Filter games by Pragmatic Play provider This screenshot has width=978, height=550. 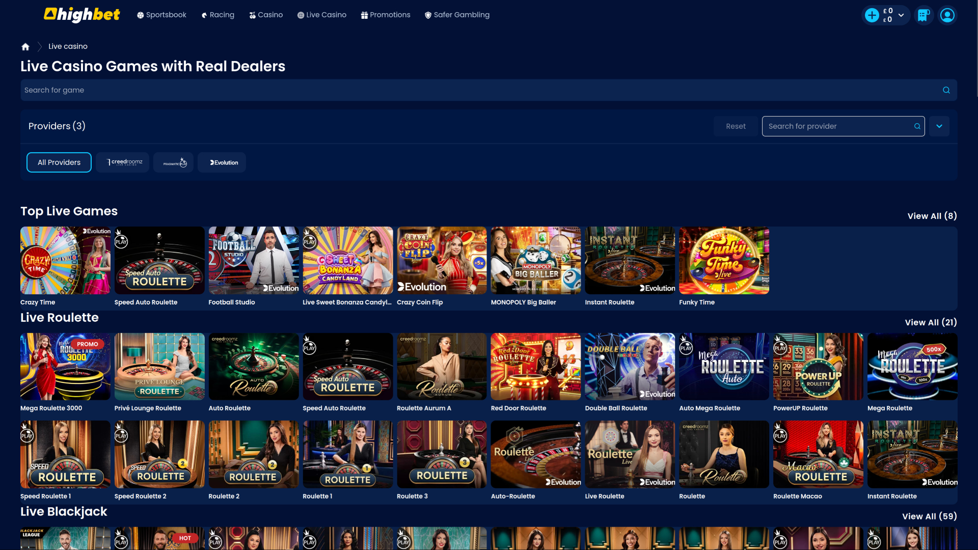pos(173,162)
